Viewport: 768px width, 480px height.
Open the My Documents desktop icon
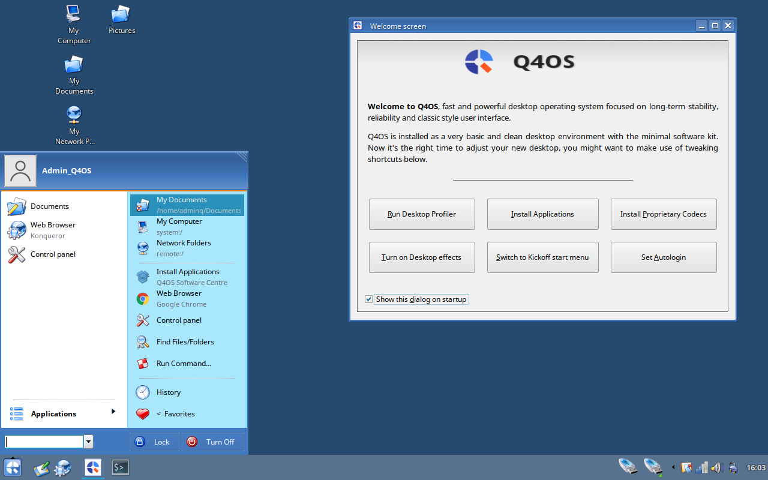click(x=74, y=75)
